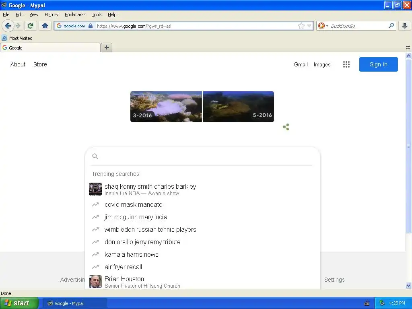
Task: Visit the Google Store link
Action: click(40, 64)
